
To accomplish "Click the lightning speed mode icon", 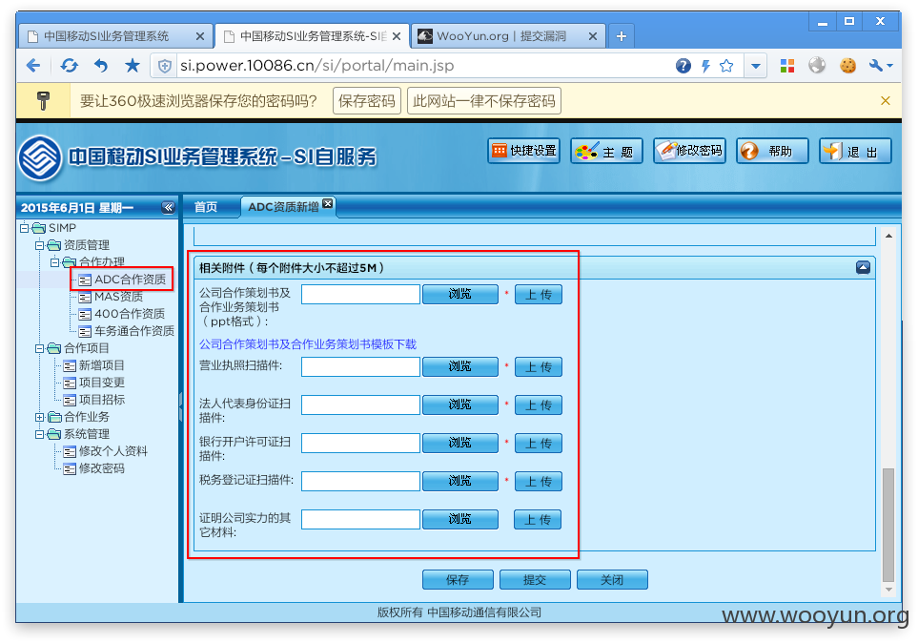I will click(705, 66).
